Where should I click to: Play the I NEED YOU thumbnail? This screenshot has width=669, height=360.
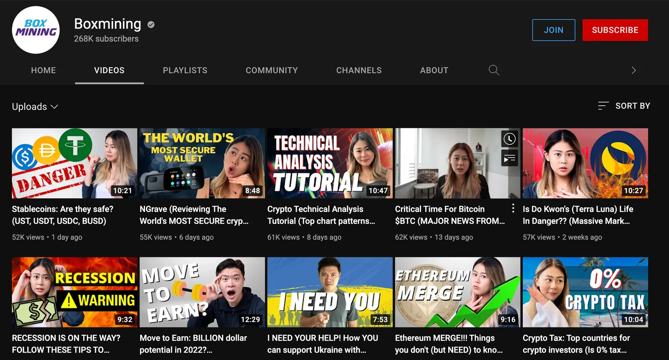pos(330,292)
